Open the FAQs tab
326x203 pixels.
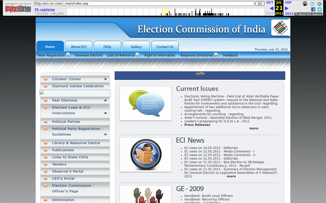[107, 46]
